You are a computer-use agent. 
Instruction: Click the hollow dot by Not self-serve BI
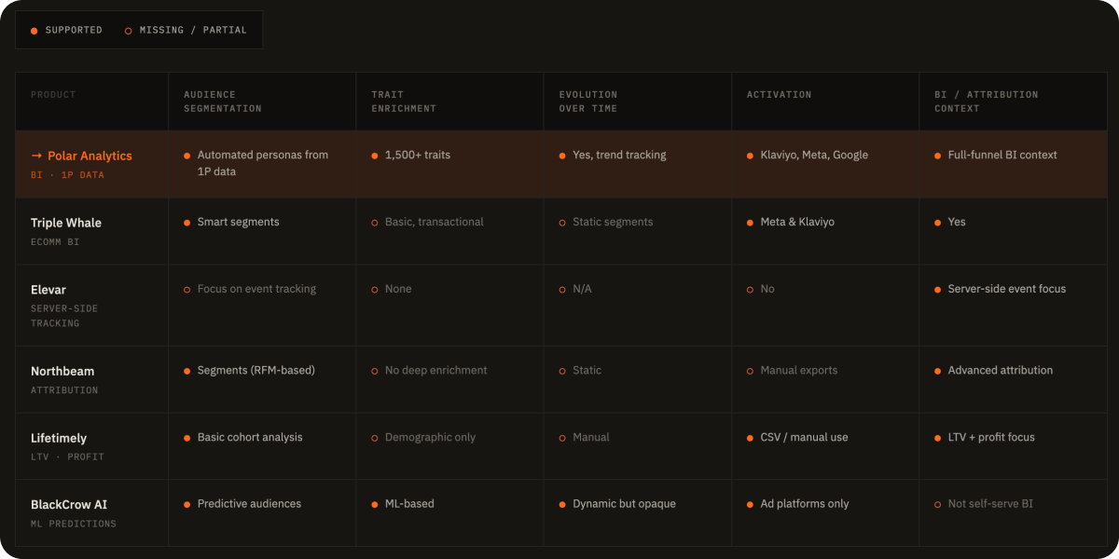(x=938, y=504)
